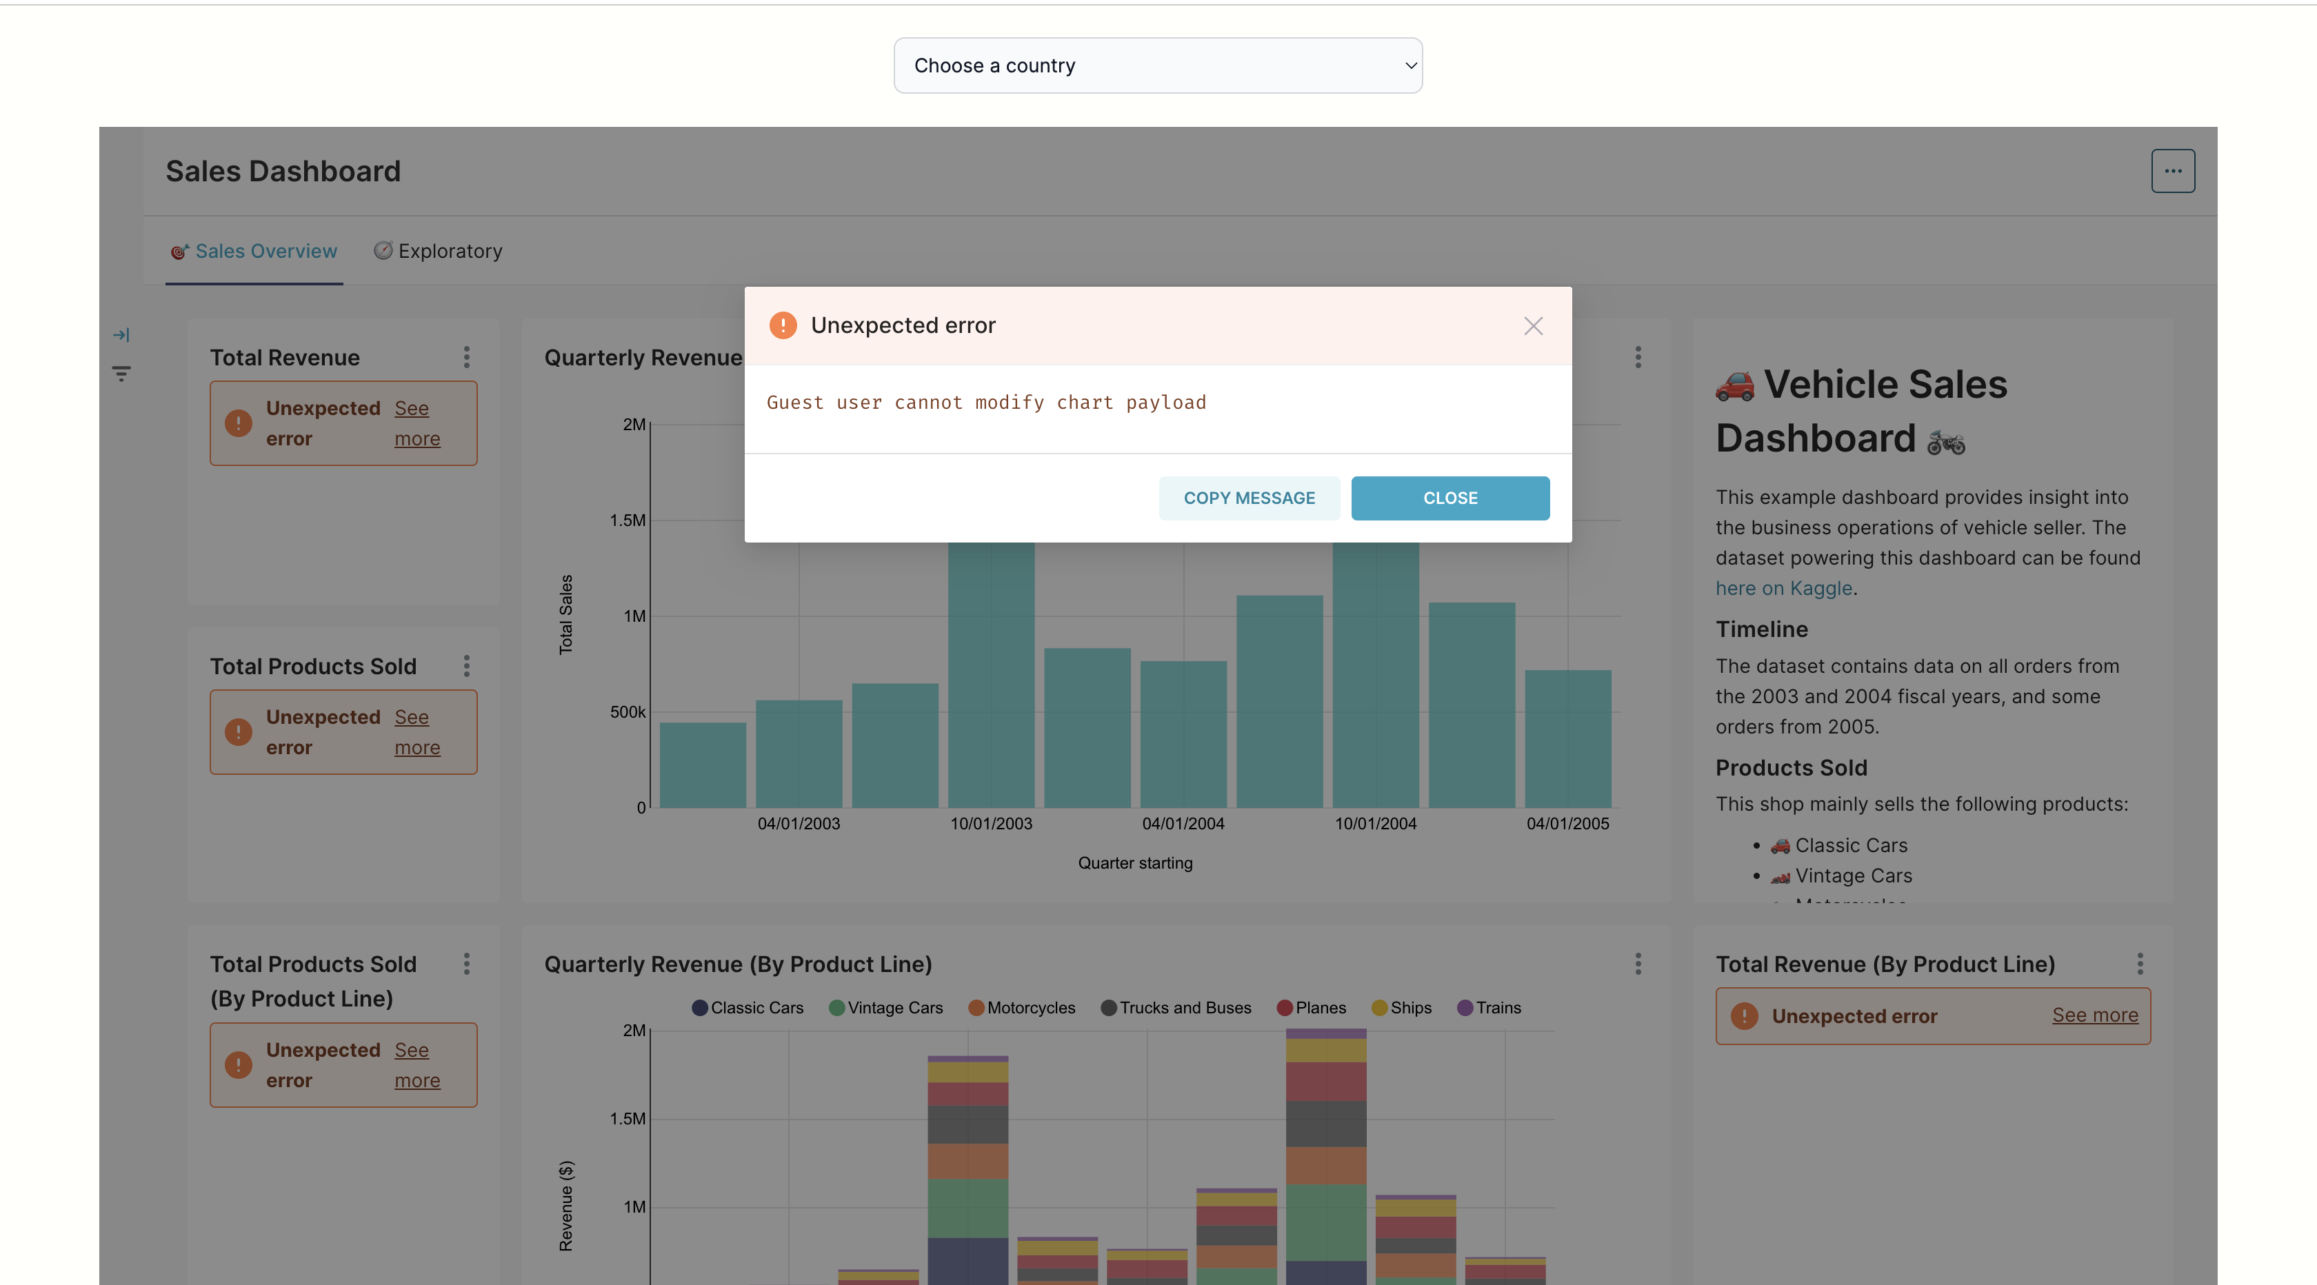
Task: Open the Choose a country dropdown
Action: pyautogui.click(x=1158, y=65)
